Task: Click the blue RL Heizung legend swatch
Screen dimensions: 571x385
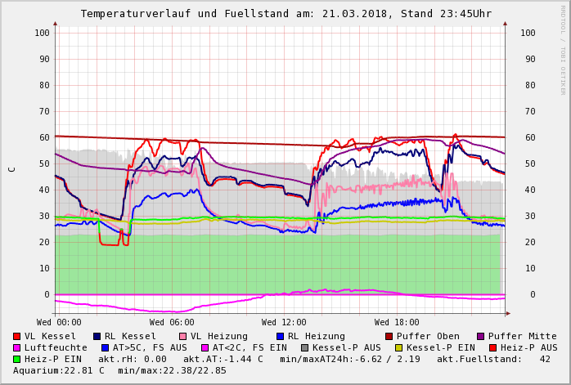Action: (280, 336)
